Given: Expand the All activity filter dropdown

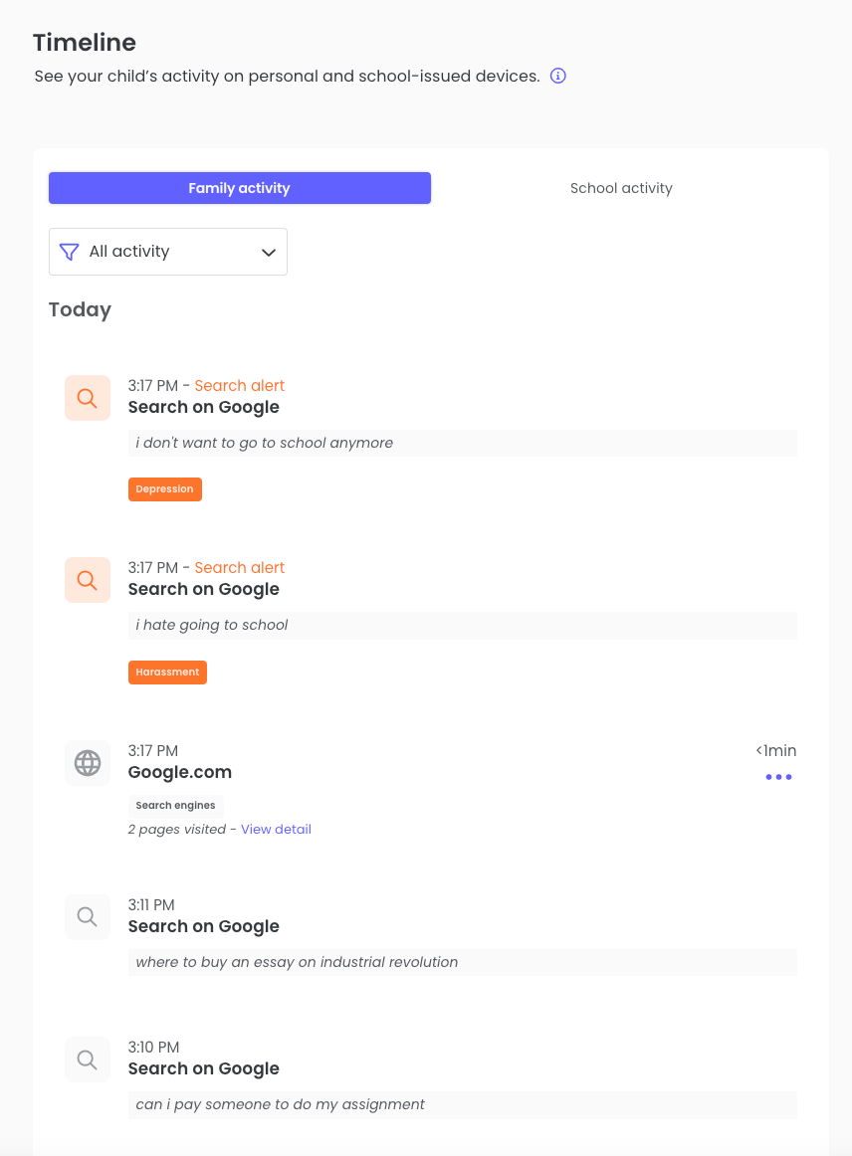Looking at the screenshot, I should [168, 252].
